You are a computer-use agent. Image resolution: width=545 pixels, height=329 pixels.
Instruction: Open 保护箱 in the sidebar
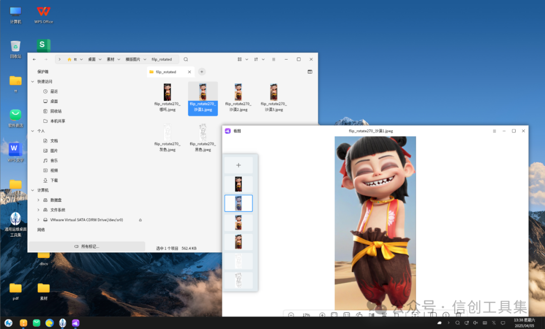pyautogui.click(x=43, y=72)
